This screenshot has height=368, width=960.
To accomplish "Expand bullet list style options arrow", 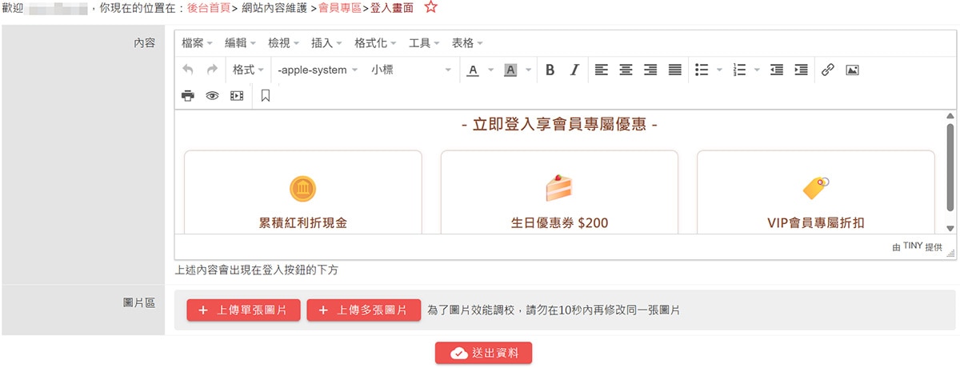I will [x=719, y=70].
